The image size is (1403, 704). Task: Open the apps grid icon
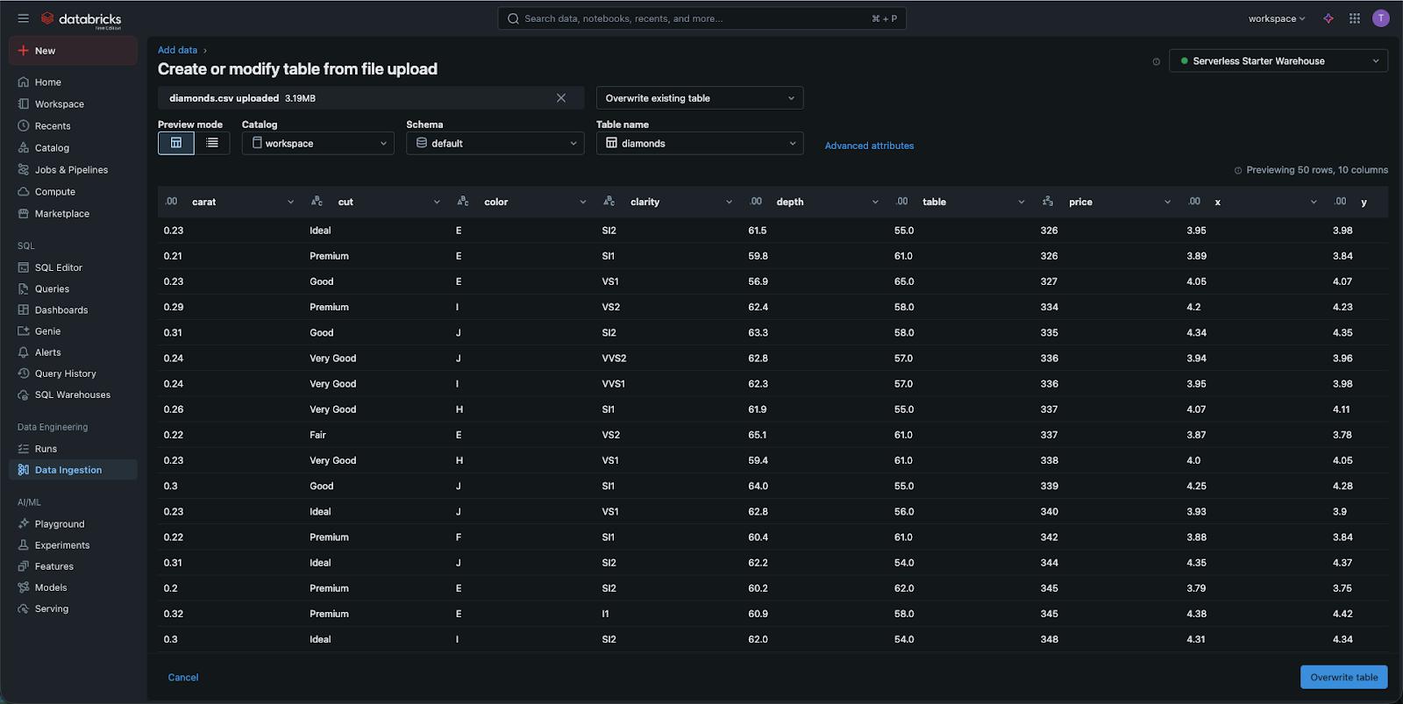(x=1355, y=18)
